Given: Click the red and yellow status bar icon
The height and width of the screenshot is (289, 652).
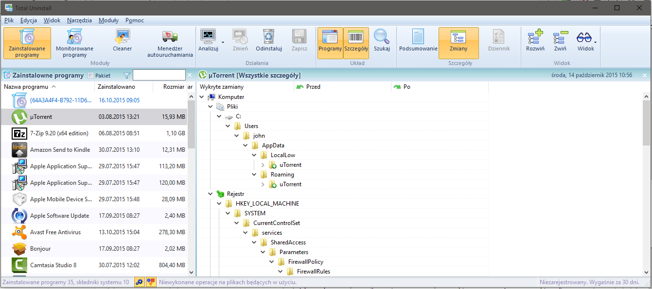Looking at the screenshot, I should pyautogui.click(x=151, y=282).
